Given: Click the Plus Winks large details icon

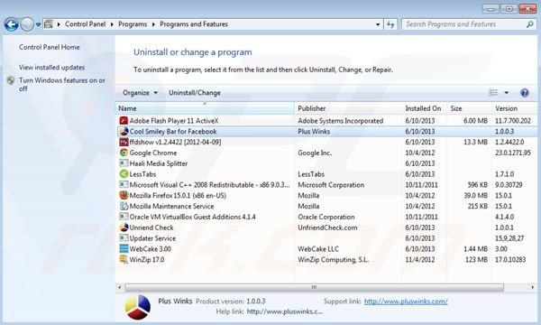Looking at the screenshot, I should pos(138,307).
